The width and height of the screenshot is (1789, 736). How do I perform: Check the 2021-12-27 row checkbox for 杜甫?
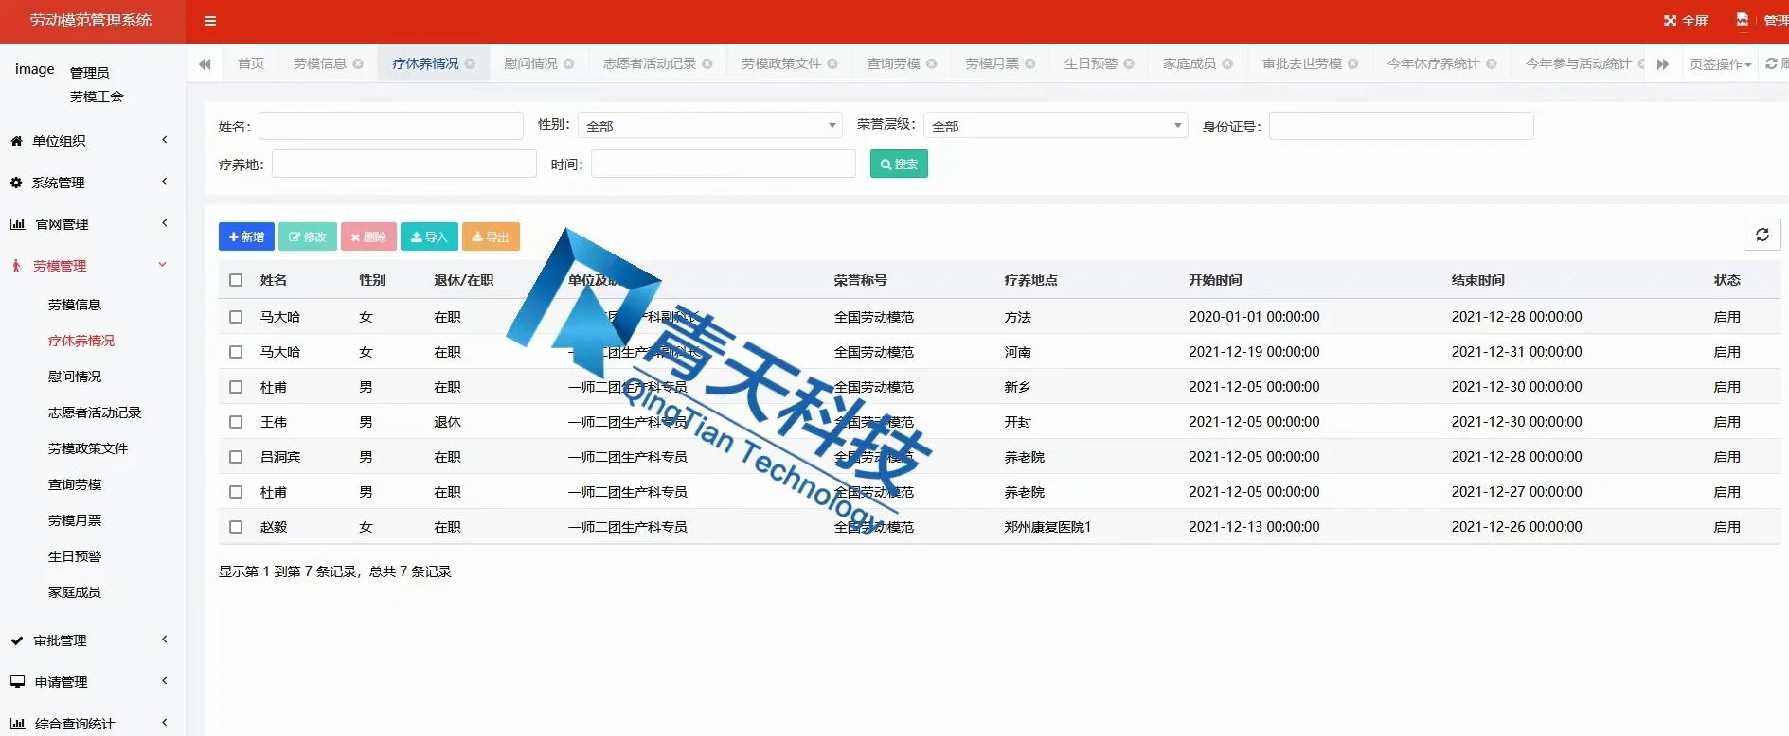point(236,492)
